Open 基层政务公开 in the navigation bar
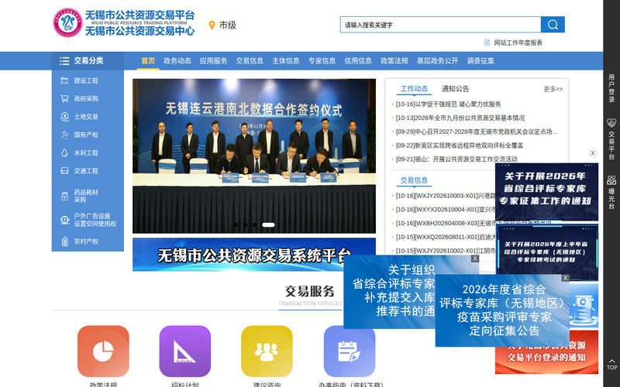 click(437, 61)
